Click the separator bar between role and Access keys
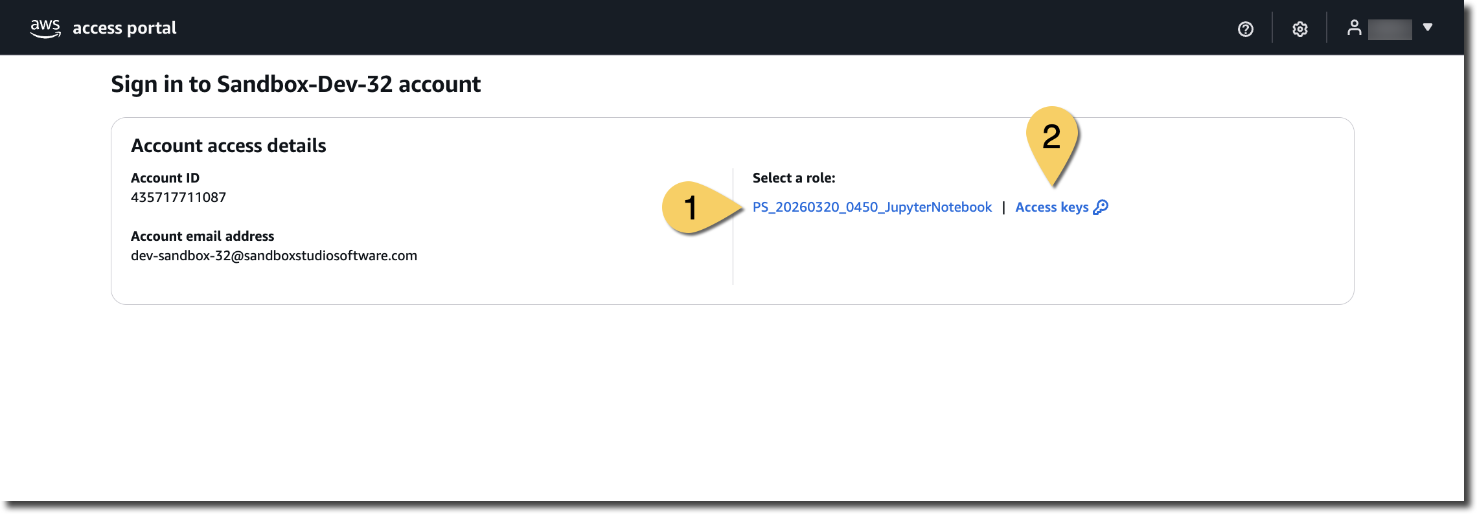 [x=1003, y=207]
